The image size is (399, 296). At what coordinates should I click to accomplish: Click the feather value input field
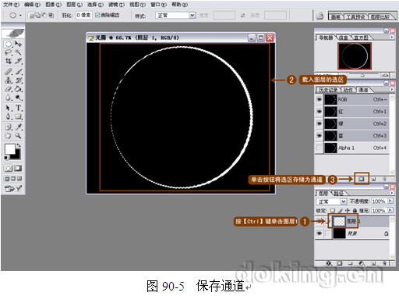pyautogui.click(x=84, y=16)
